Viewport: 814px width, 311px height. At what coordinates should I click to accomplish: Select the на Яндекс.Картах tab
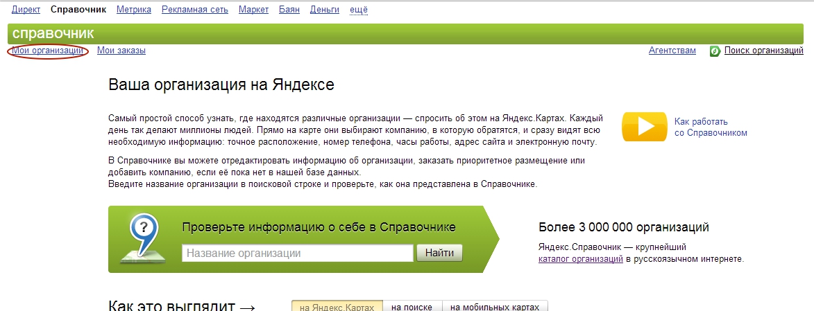coord(337,306)
